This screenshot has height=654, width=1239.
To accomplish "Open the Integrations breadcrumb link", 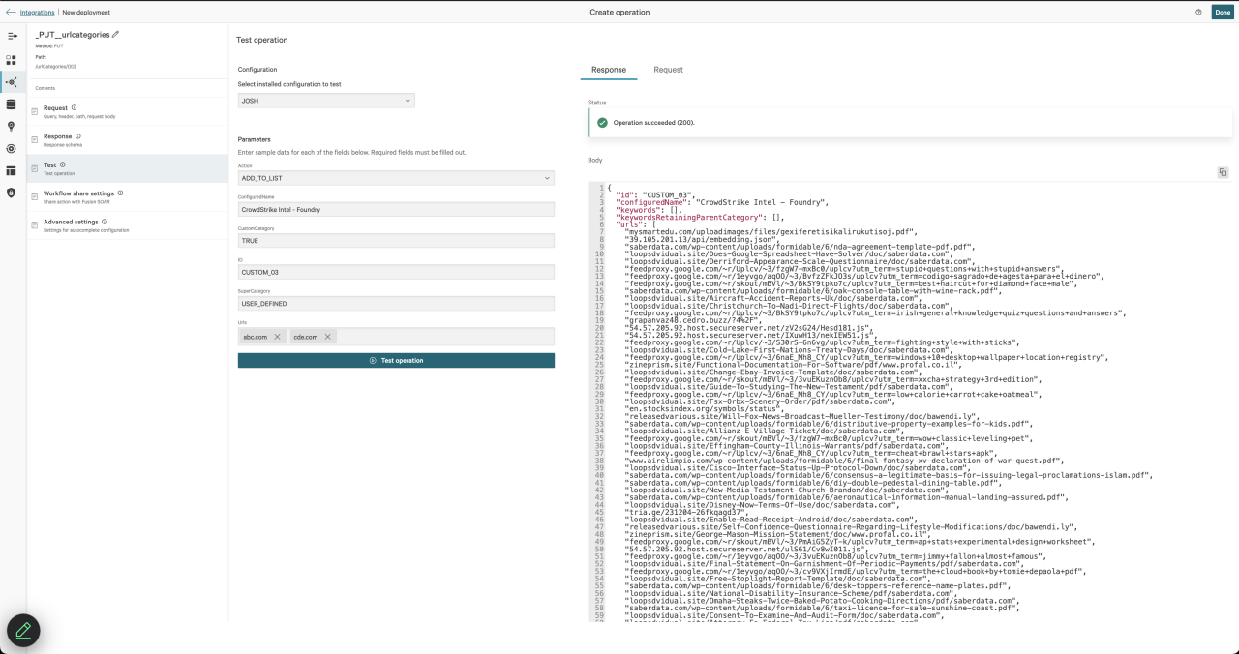I will click(37, 13).
